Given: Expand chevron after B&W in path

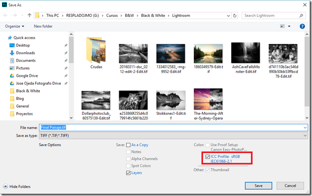Looking at the screenshot, I should point(137,16).
